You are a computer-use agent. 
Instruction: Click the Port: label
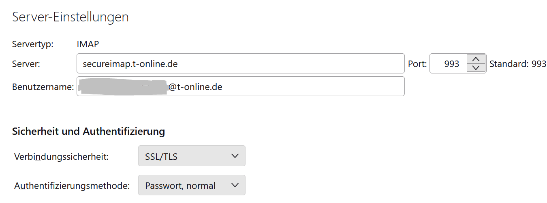pyautogui.click(x=417, y=64)
